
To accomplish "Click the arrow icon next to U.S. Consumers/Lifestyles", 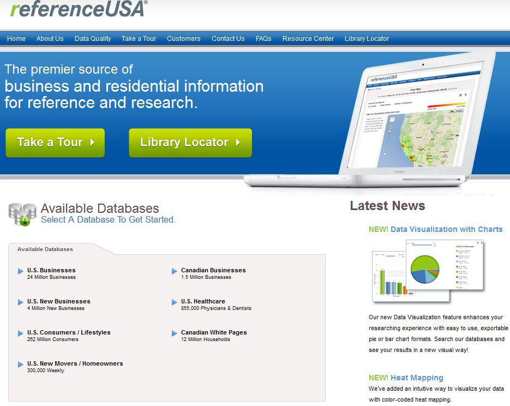I will pyautogui.click(x=20, y=333).
